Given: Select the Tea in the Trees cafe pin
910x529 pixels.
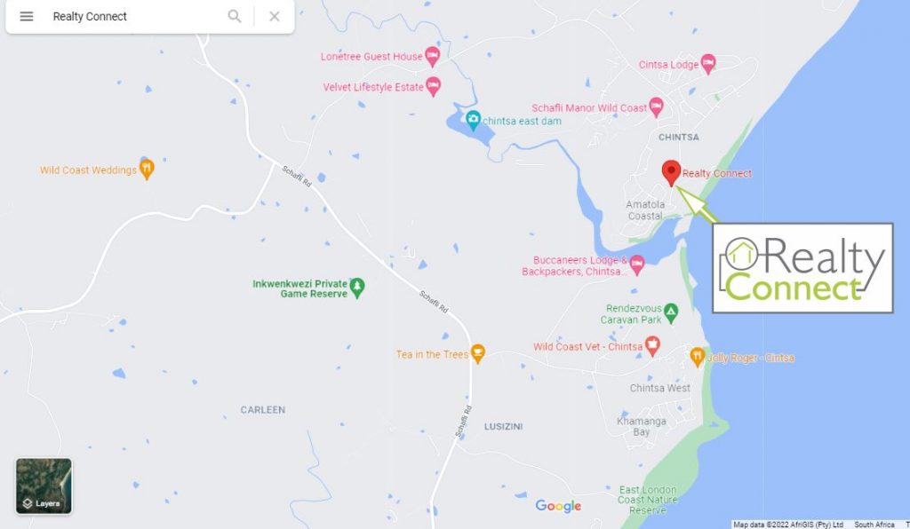Looking at the screenshot, I should (477, 353).
